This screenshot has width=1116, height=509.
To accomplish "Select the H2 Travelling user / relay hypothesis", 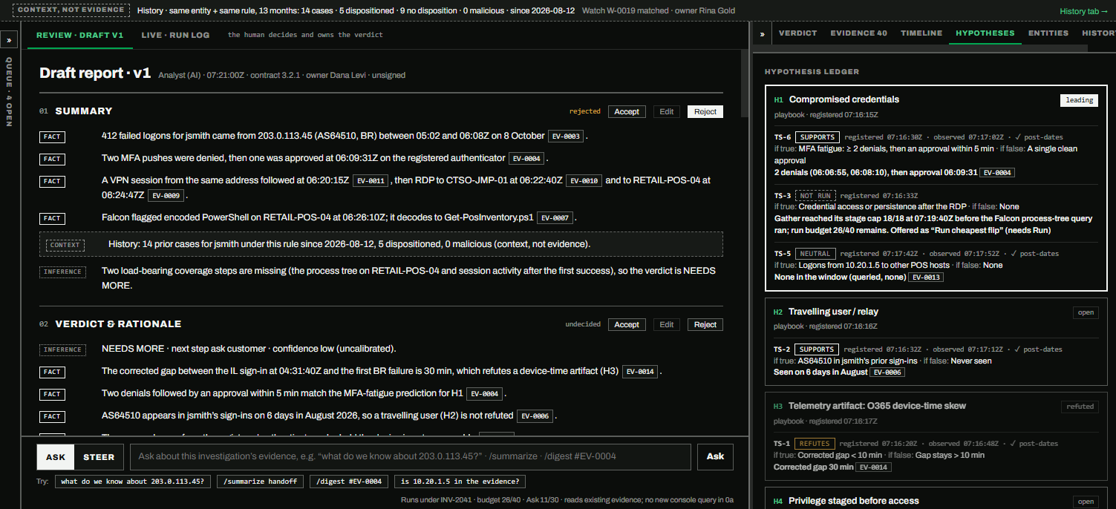I will (x=833, y=312).
